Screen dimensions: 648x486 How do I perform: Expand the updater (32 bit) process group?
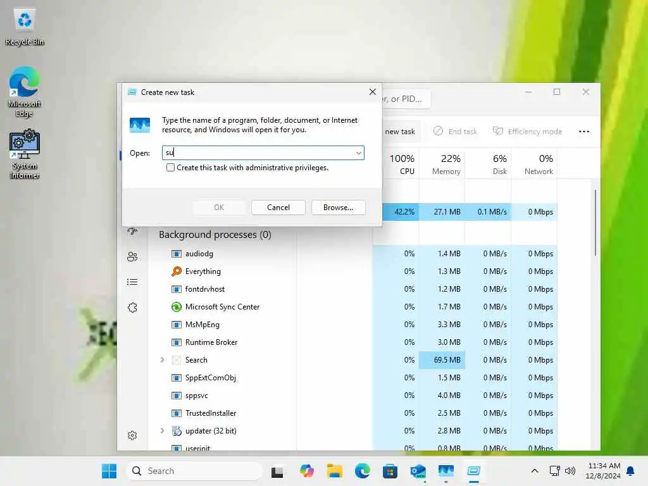pyautogui.click(x=163, y=430)
